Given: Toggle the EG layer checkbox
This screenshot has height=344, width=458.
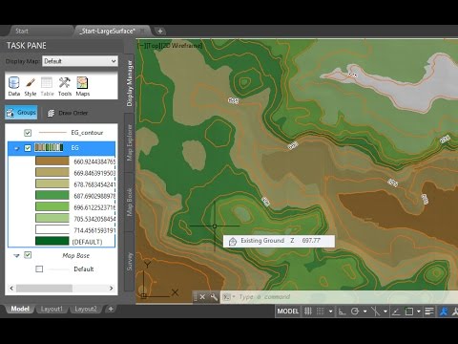Looking at the screenshot, I should click(x=28, y=148).
